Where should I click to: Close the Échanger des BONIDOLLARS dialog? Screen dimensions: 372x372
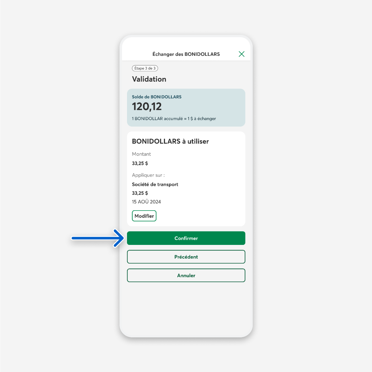242,54
